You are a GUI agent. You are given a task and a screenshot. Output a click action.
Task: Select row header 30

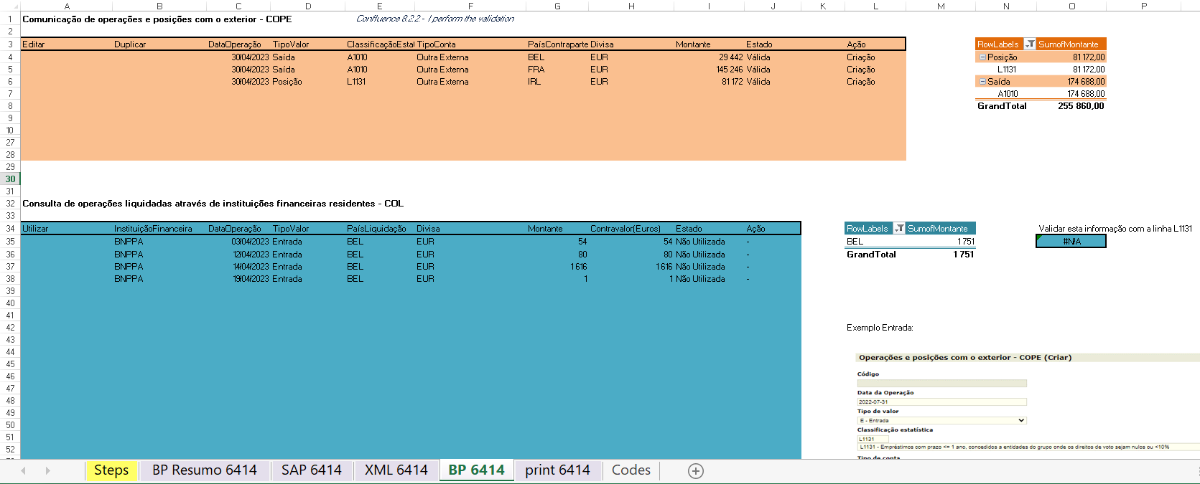click(10, 179)
